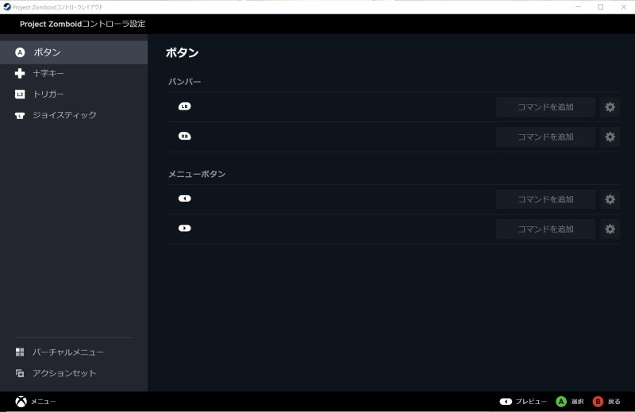This screenshot has height=412, width=635.
Task: Click the plus-shaped D-pad icon
Action: [x=20, y=73]
